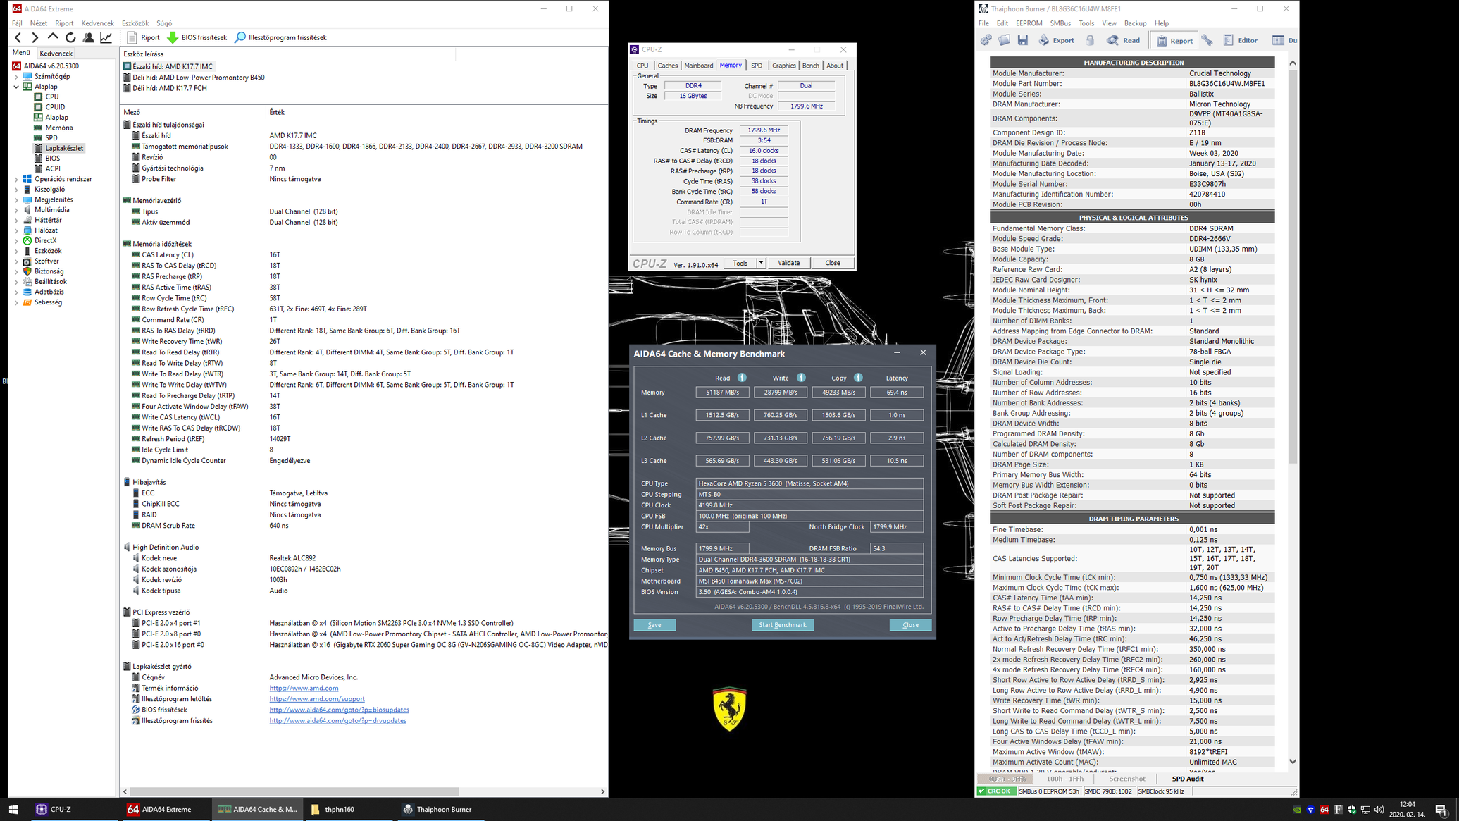Click the padlock icon in Thaiphoon Burner toolbar
Viewport: 1459px width, 821px height.
click(x=1090, y=40)
